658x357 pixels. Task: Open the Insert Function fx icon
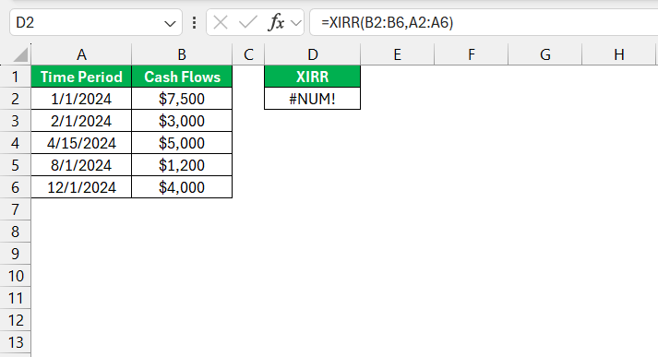(x=276, y=22)
